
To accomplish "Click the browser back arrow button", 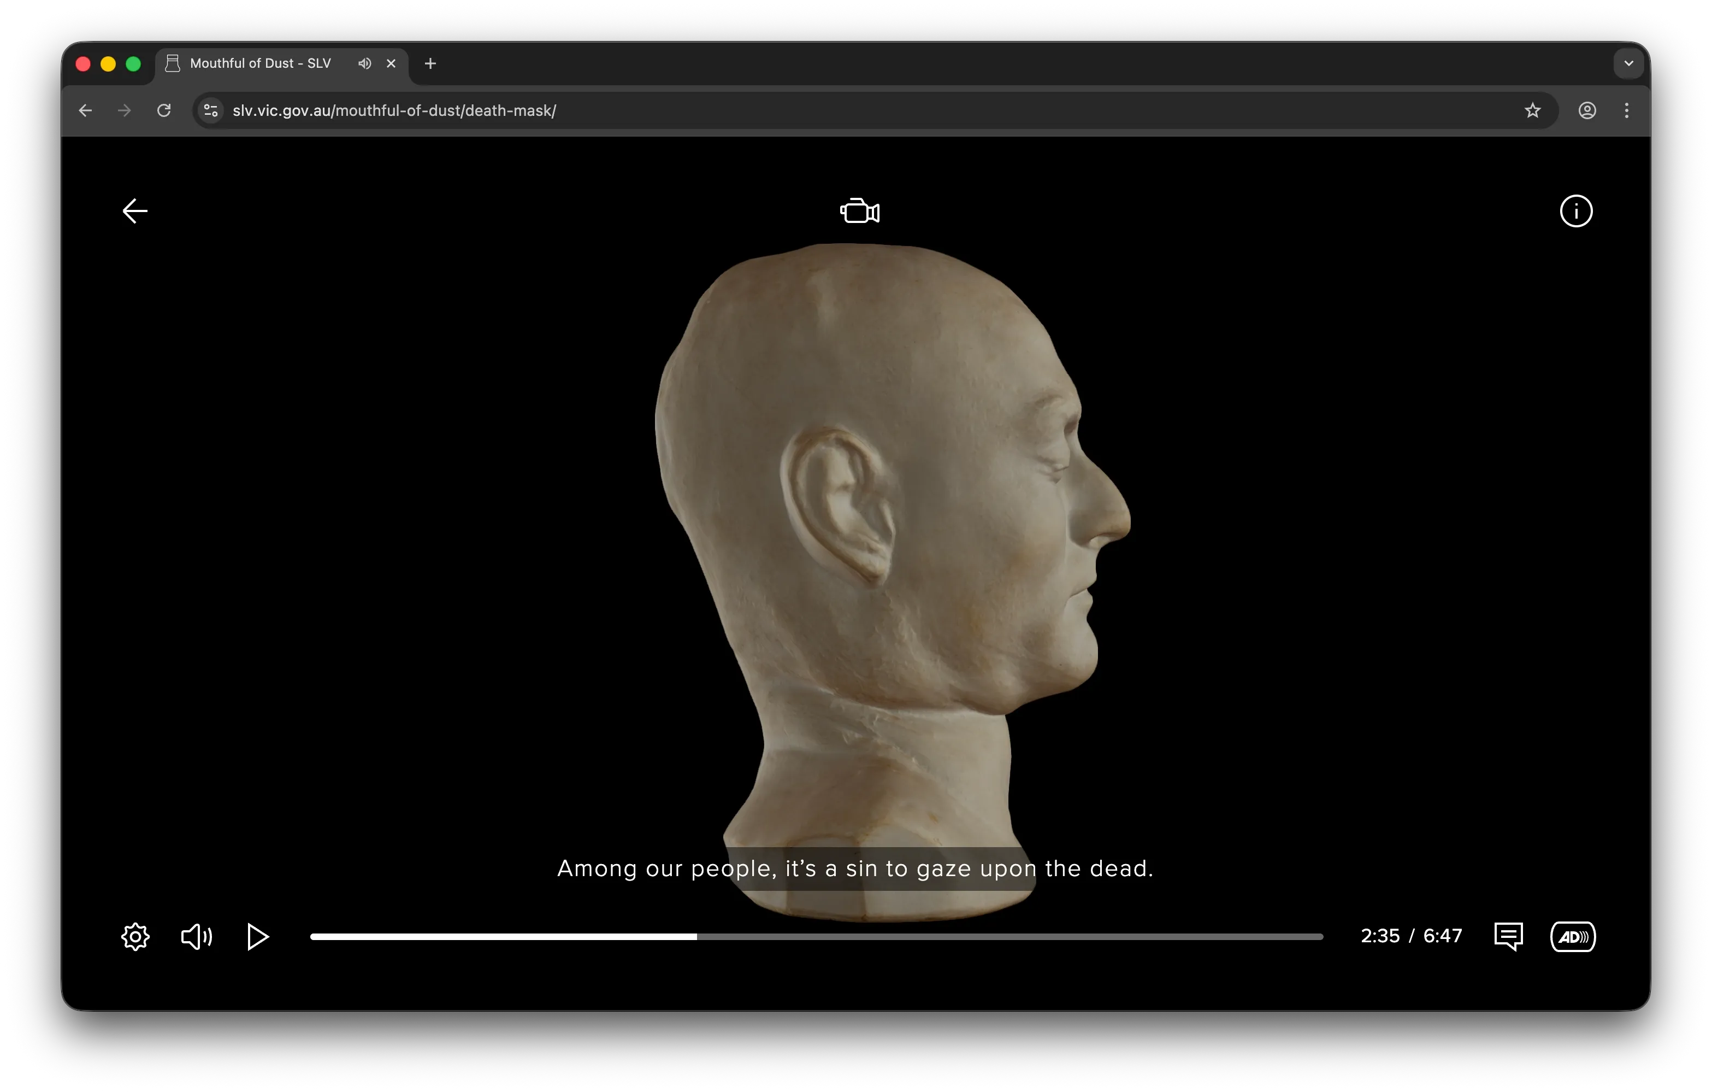I will tap(85, 110).
